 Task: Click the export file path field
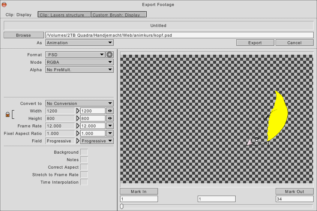(x=180, y=35)
